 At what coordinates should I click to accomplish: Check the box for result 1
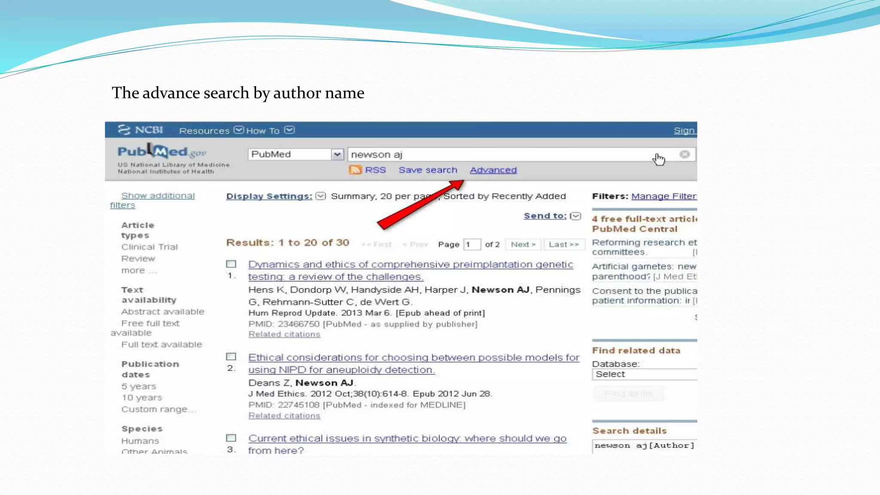[x=231, y=264]
